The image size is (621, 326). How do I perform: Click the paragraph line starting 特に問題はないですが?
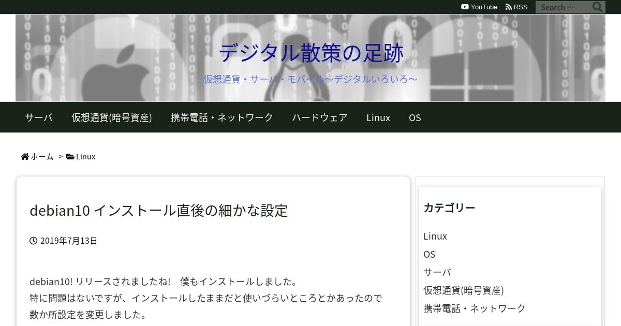[206, 298]
